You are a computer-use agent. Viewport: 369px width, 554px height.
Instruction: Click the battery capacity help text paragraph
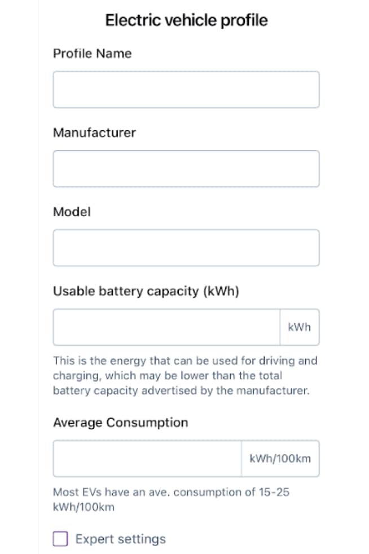click(x=185, y=376)
